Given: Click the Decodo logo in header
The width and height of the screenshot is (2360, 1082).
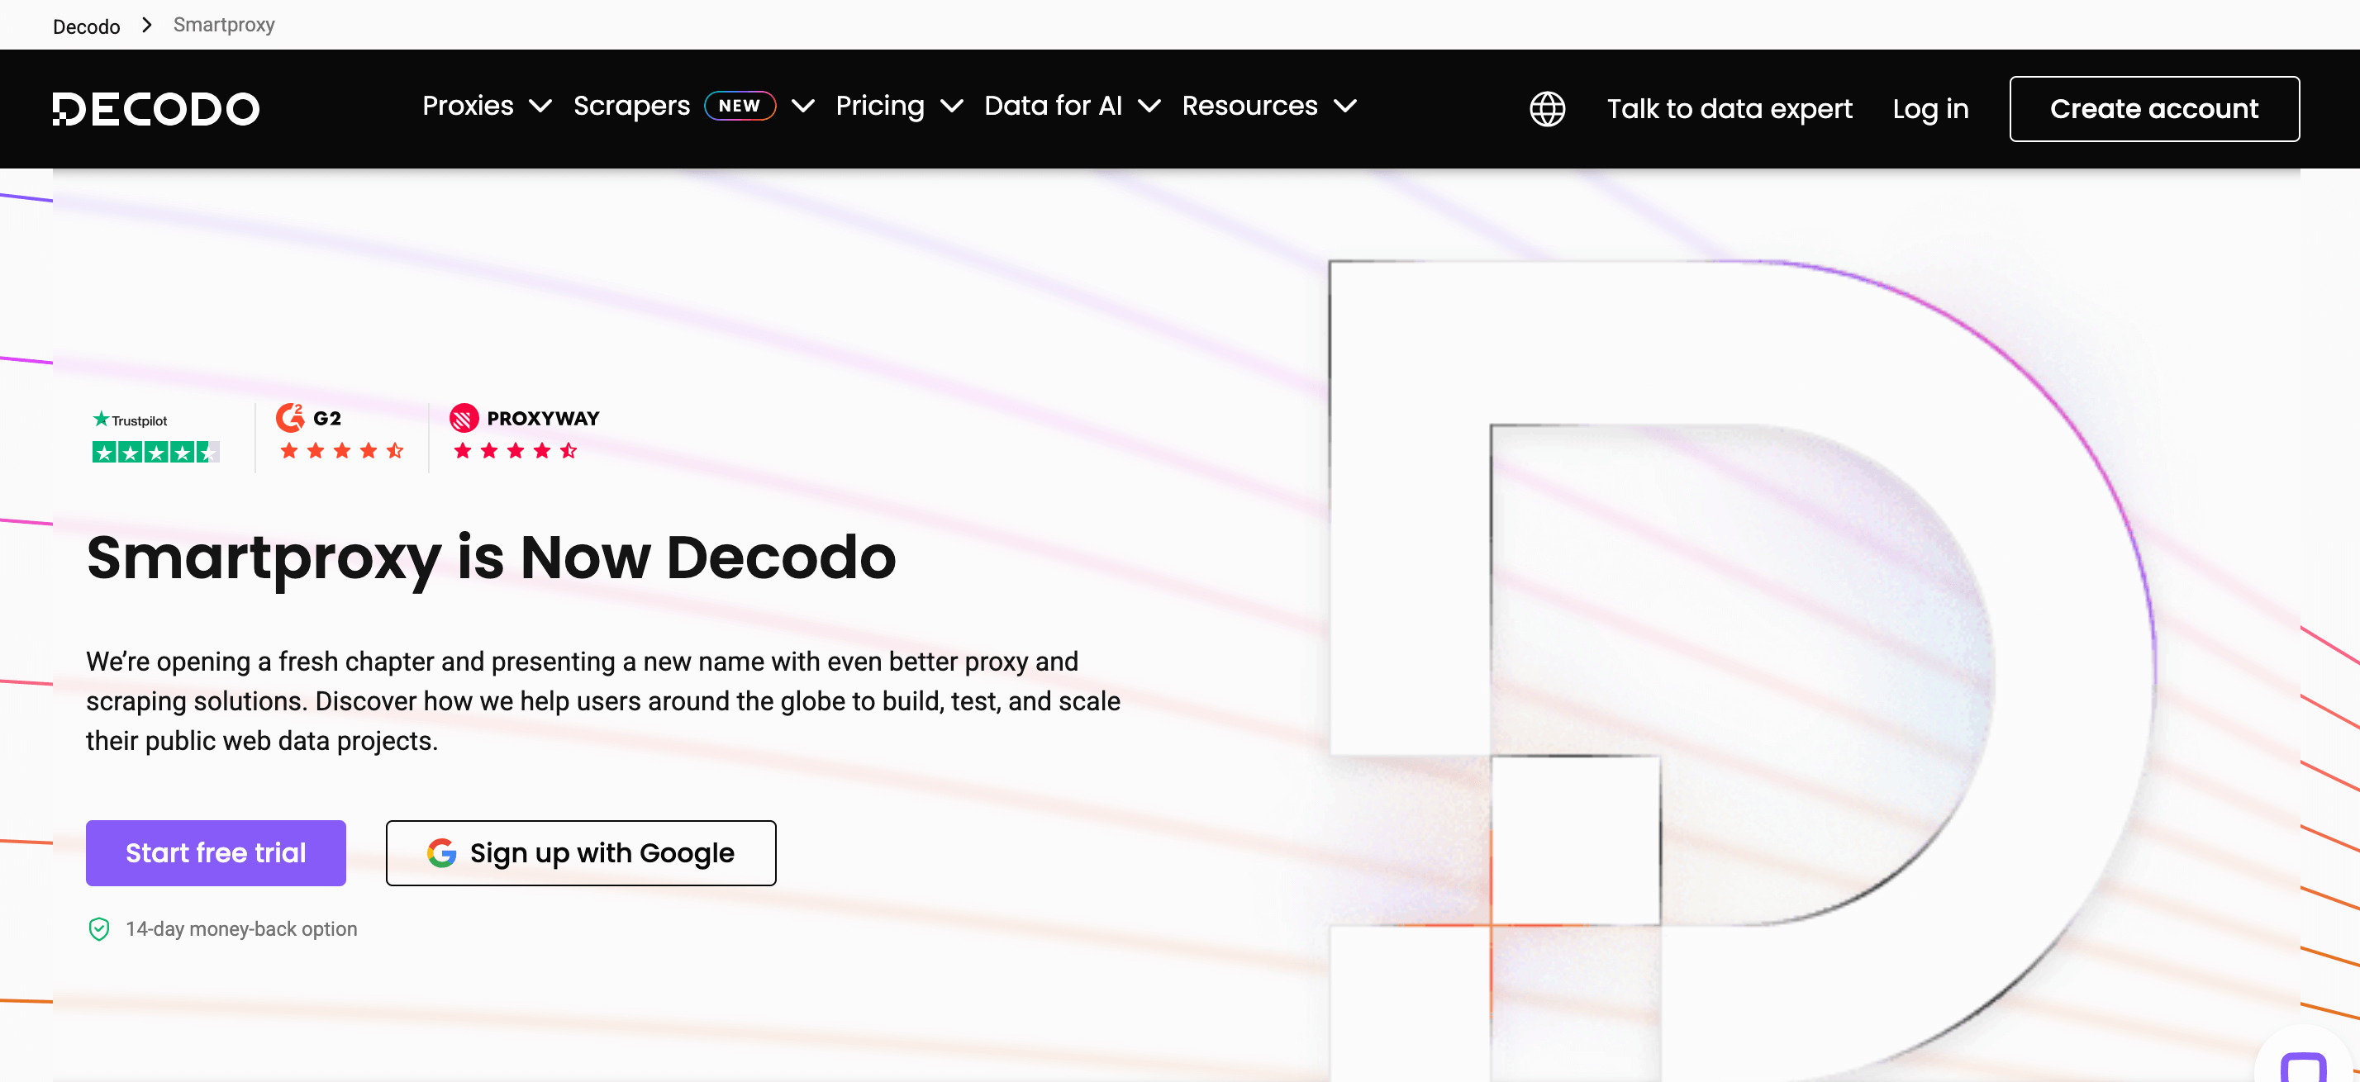Looking at the screenshot, I should (x=155, y=109).
